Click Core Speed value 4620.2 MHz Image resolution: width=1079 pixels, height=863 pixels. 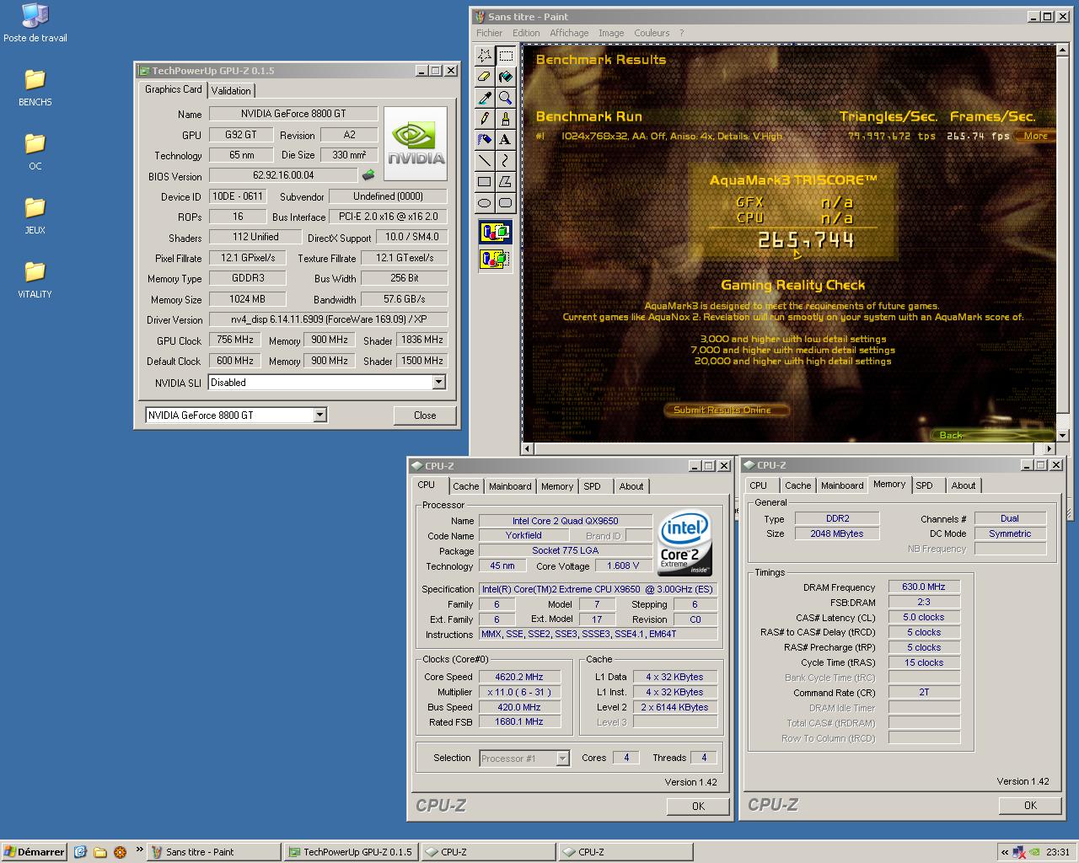[x=519, y=677]
